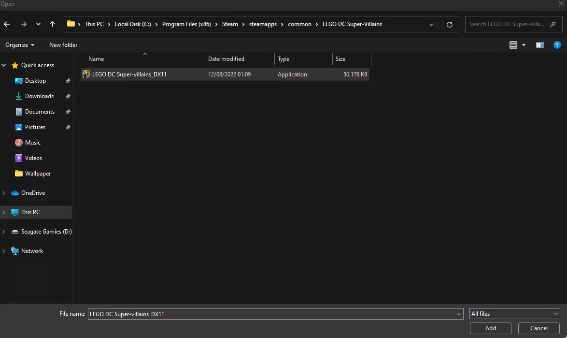This screenshot has width=567, height=338.
Task: Open the Organize menu
Action: click(20, 45)
